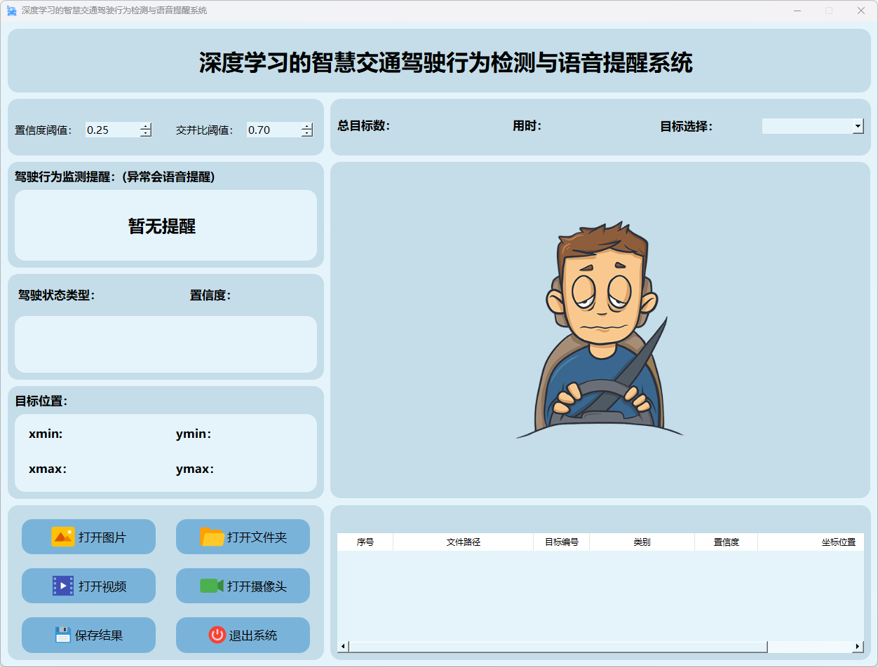The image size is (878, 667).
Task: Load a video using the 打开视频 button
Action: [x=88, y=586]
